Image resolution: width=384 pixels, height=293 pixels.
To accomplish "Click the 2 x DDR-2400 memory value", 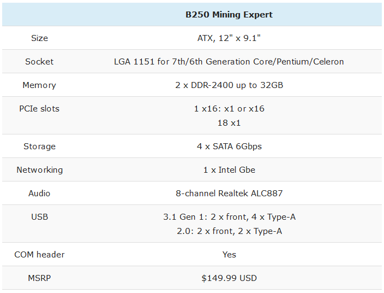I will pyautogui.click(x=229, y=85).
